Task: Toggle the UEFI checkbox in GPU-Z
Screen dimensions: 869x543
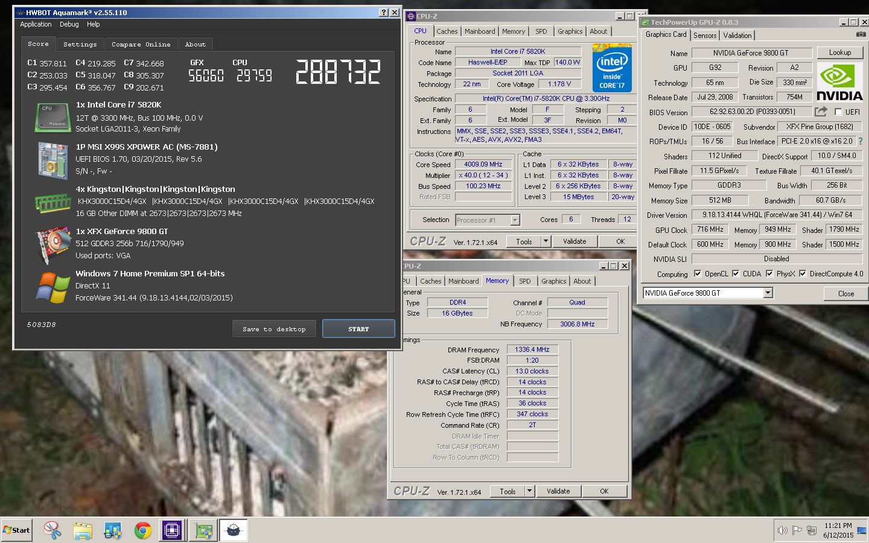Action: (x=838, y=112)
